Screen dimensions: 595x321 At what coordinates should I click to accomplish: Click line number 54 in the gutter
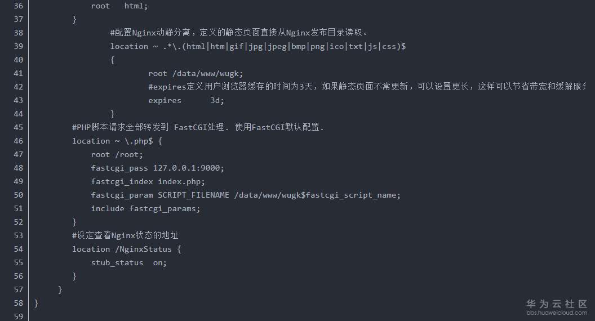[18, 249]
